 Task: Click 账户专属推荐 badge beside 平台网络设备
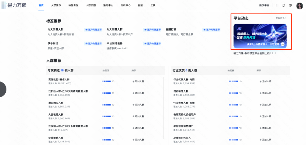click(152, 44)
